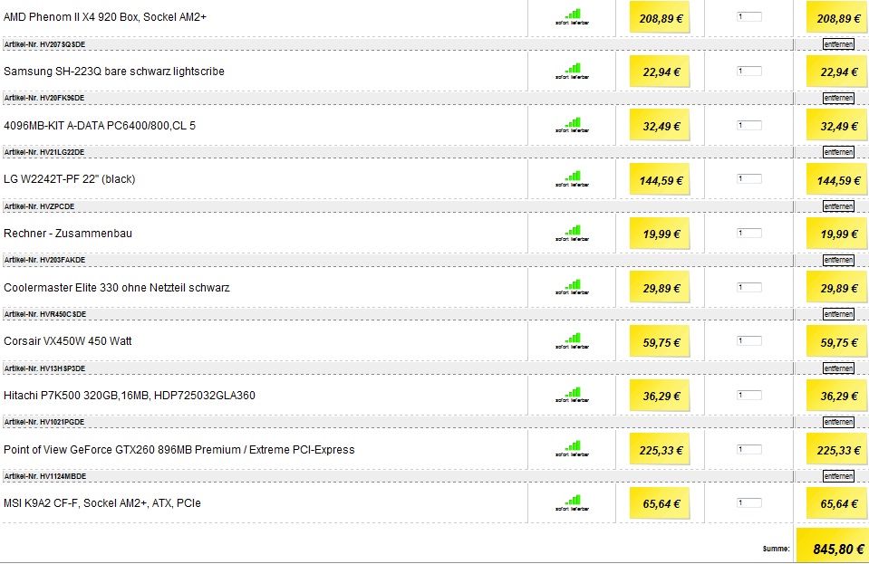Click line total 59,75 € for Corsair VX450W

point(839,342)
